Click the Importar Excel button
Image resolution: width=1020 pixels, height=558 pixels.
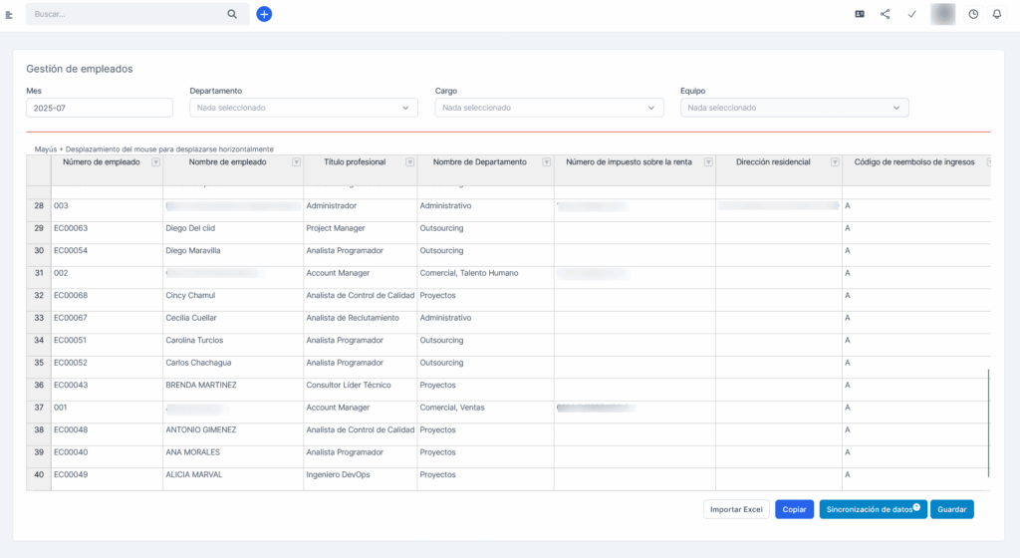pyautogui.click(x=736, y=509)
